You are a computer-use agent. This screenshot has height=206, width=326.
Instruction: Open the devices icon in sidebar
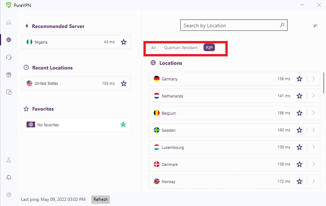pyautogui.click(x=9, y=92)
